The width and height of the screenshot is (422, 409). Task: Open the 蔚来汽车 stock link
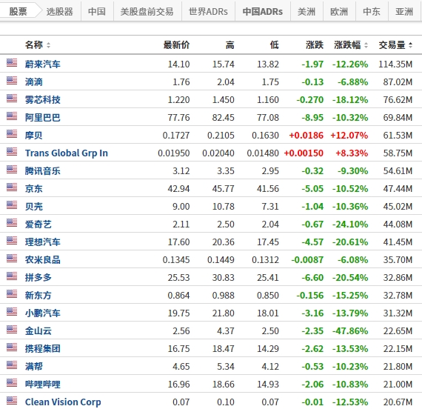click(x=42, y=64)
